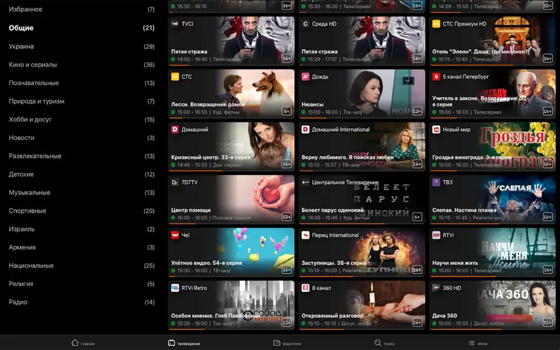Open the Хобби и досуг category
Viewport: 560px width, 350px height.
point(81,119)
